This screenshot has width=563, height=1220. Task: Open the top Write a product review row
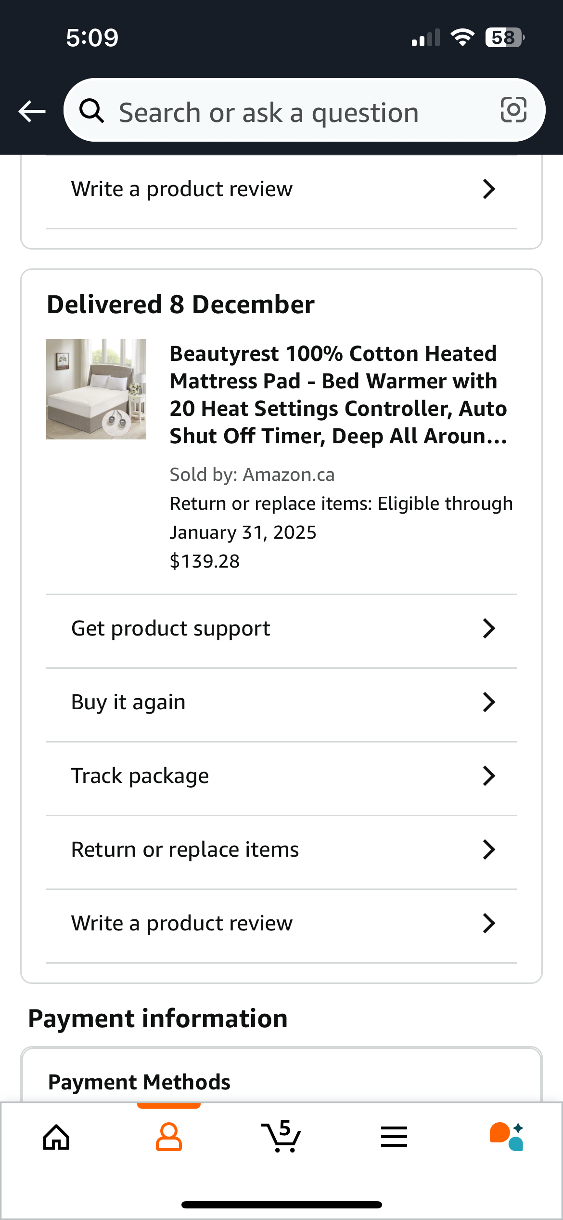click(x=281, y=189)
